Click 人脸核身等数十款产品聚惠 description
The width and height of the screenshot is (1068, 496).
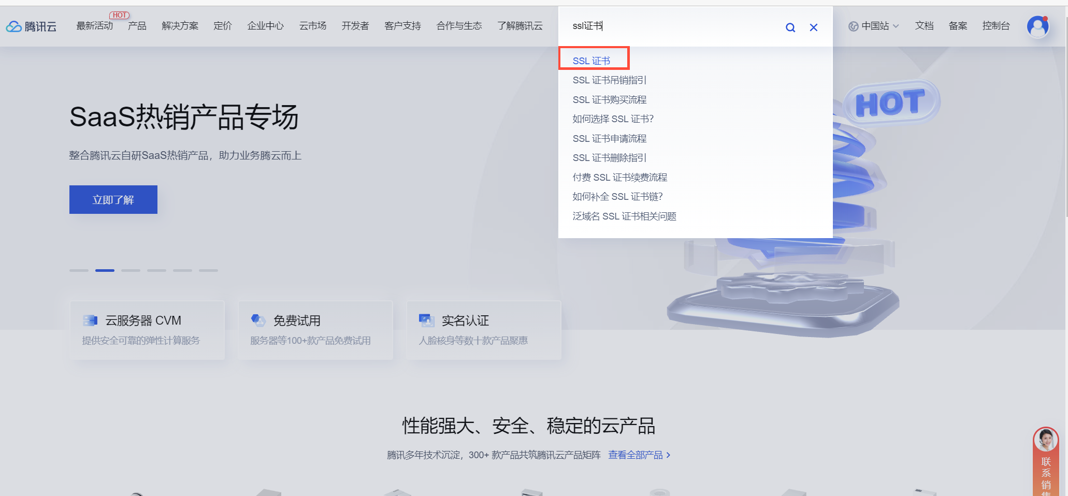tap(473, 341)
